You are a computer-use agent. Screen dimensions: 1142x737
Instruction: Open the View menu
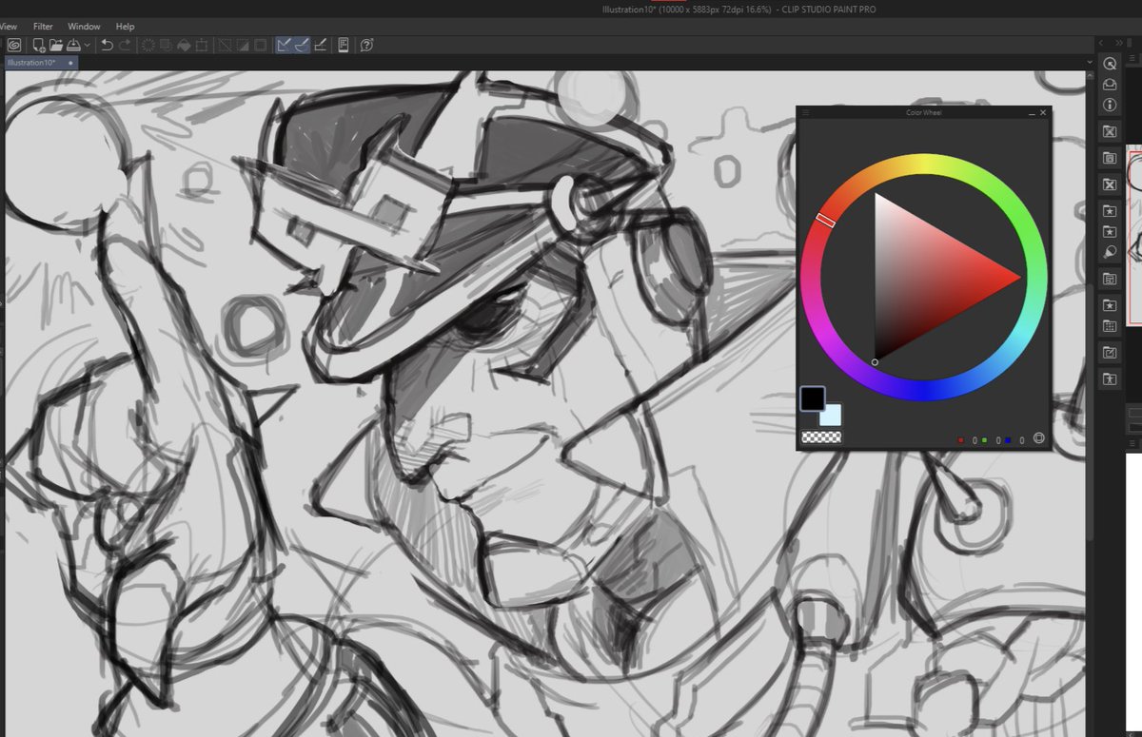tap(7, 27)
